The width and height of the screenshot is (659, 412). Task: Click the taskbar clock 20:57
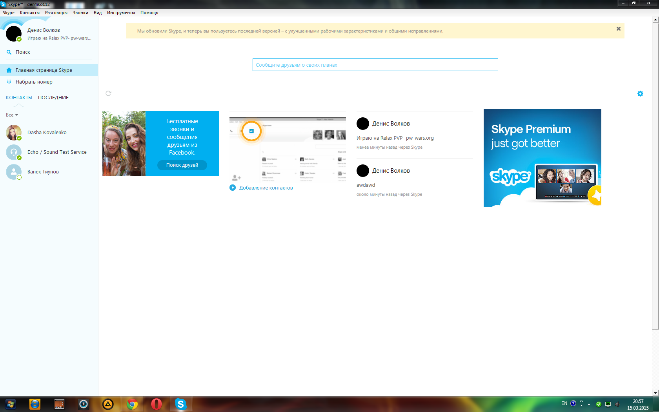pos(638,401)
